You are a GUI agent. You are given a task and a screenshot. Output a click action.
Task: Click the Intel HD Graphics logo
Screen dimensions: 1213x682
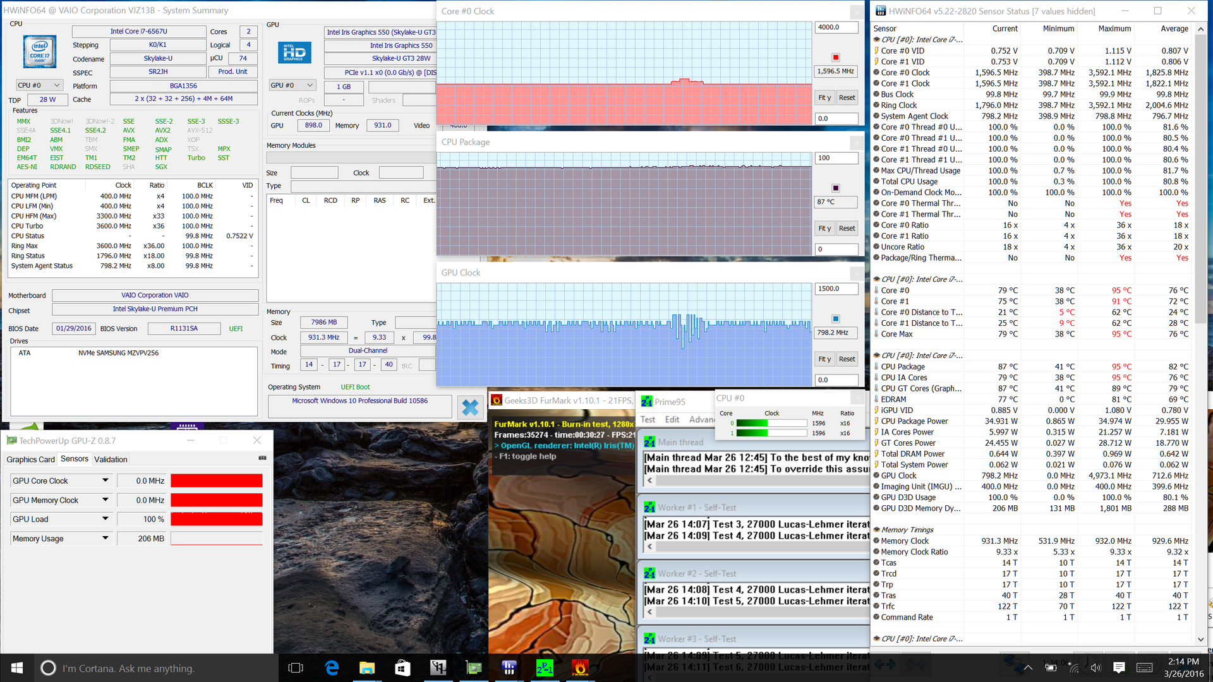click(x=294, y=52)
